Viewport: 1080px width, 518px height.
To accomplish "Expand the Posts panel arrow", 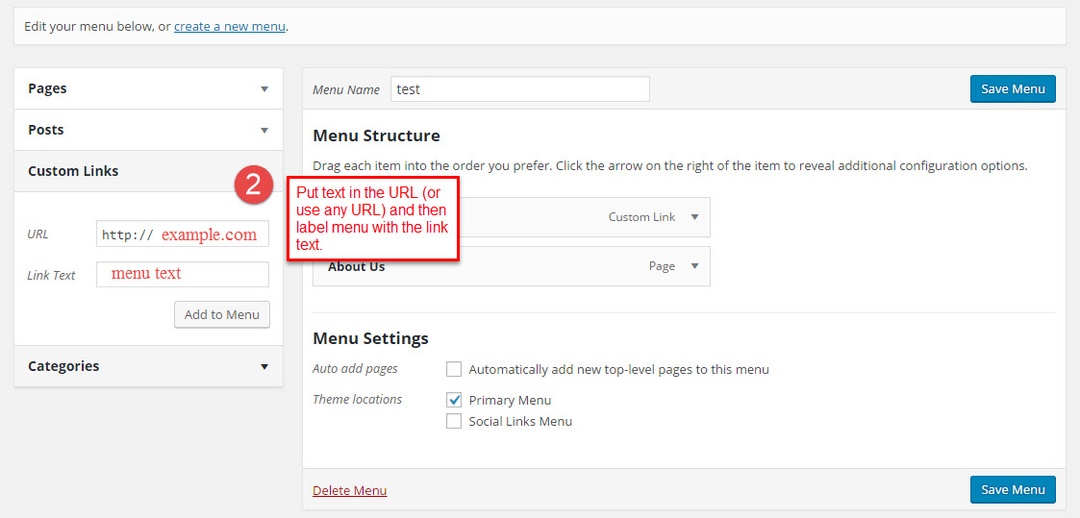I will (264, 130).
